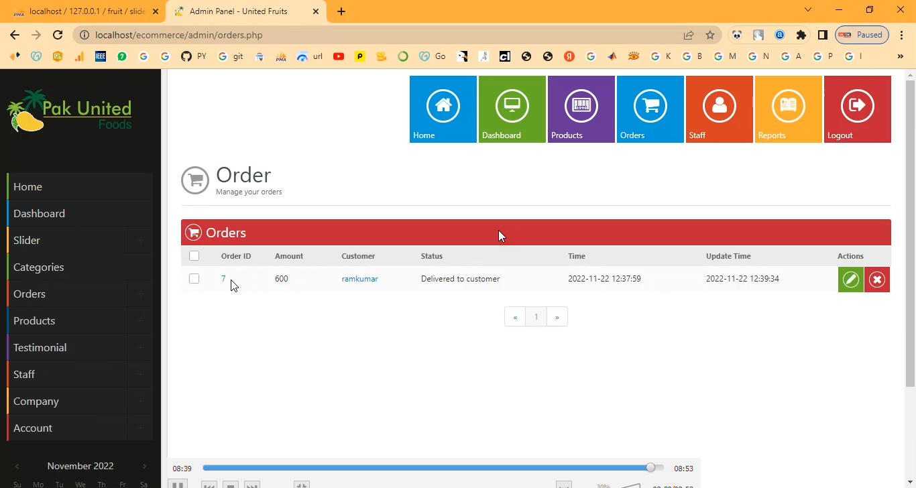The image size is (916, 488).
Task: Check the select-all orders checkbox
Action: [x=194, y=256]
